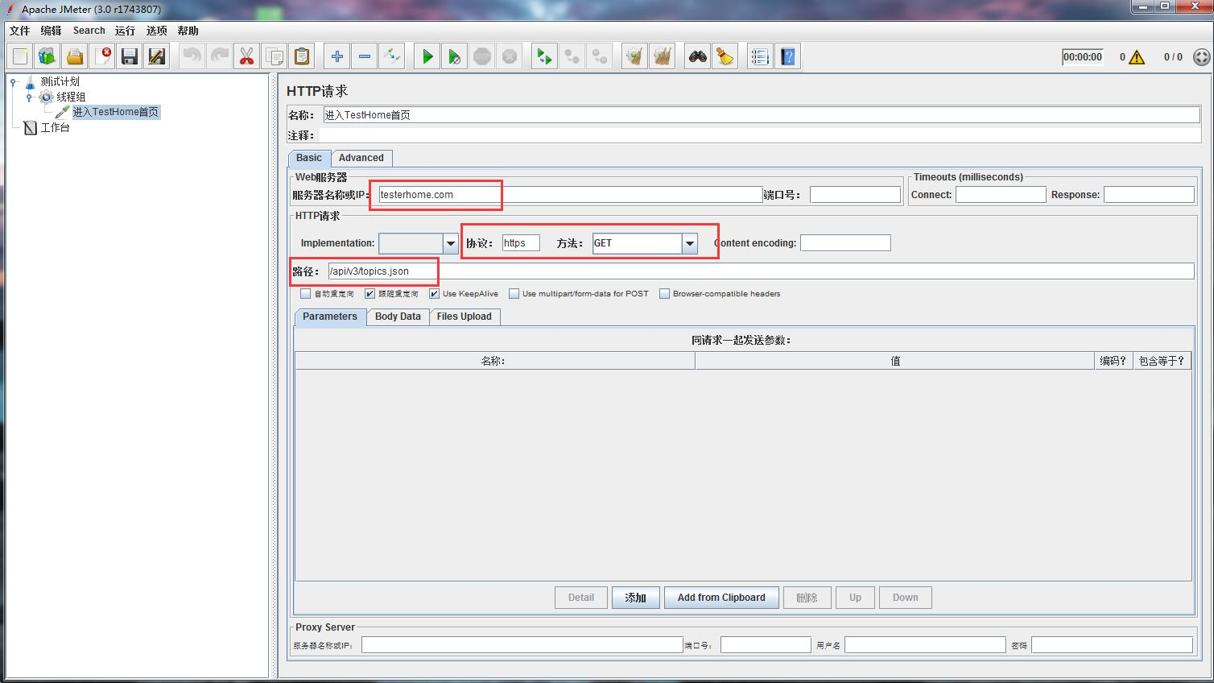Click the Up button
Viewport: 1214px width, 683px height.
point(855,598)
